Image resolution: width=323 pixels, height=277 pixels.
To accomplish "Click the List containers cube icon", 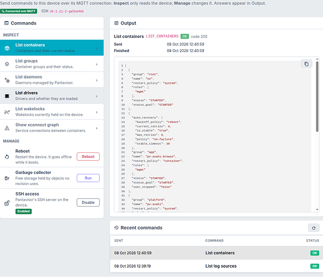I will coord(7,48).
